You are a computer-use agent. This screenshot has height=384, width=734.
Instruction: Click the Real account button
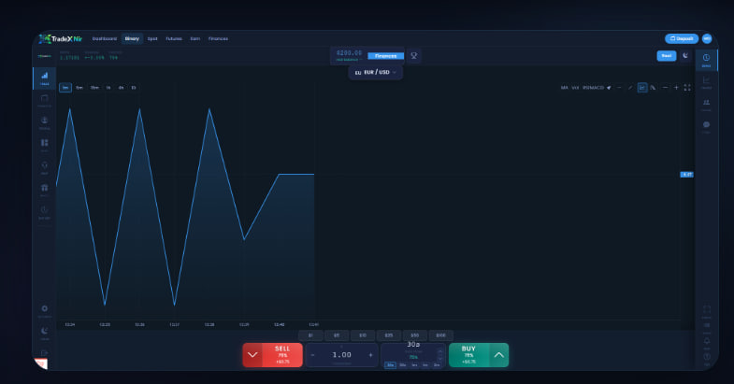click(x=666, y=56)
